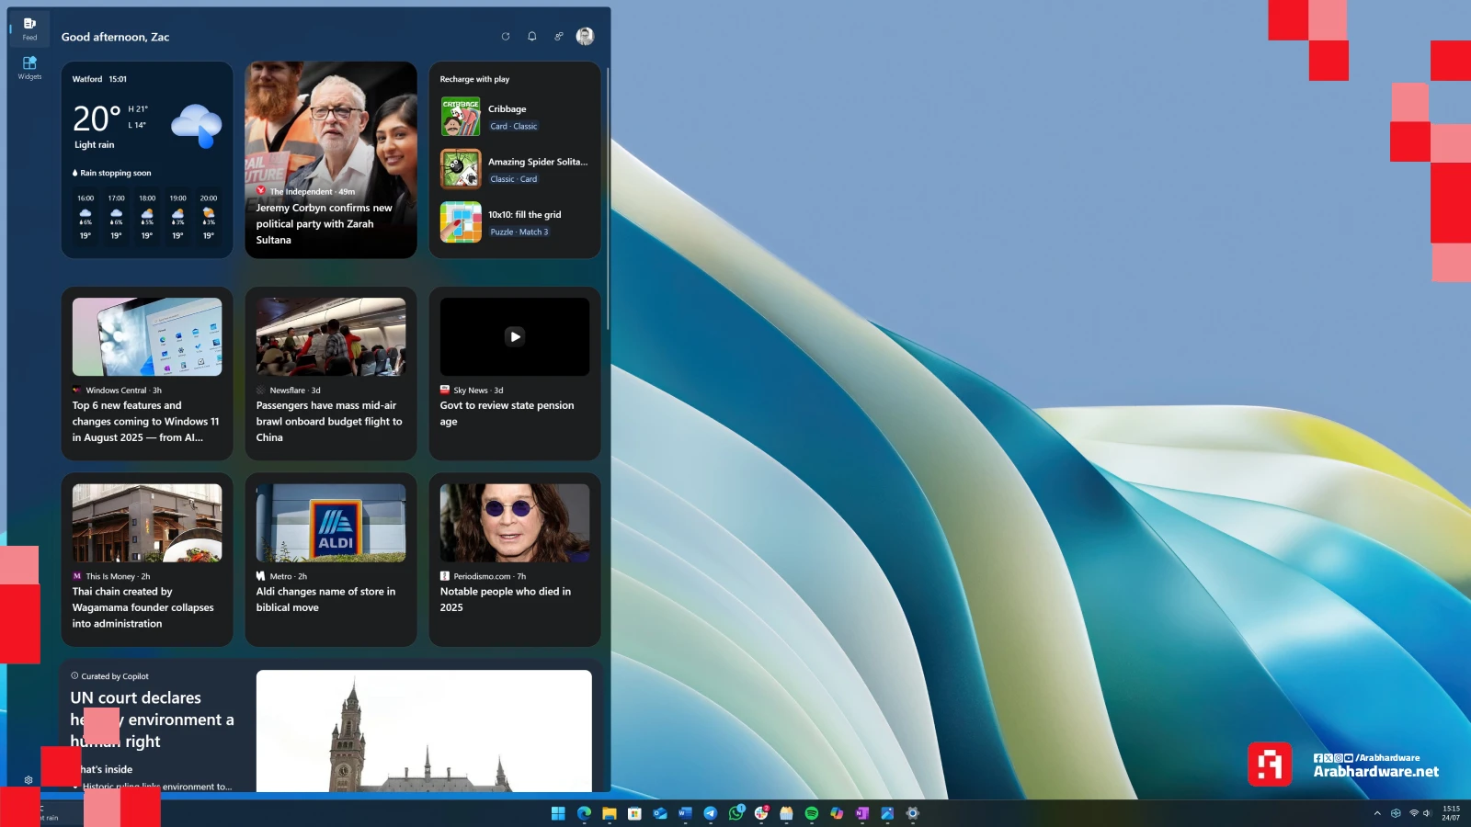This screenshot has height=827, width=1471.
Task: Click the Windows Start button
Action: (558, 813)
